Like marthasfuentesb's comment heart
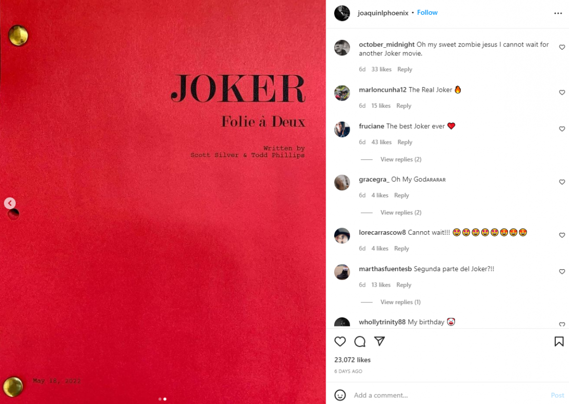Screen dimensions: 569x404 (x=562, y=272)
